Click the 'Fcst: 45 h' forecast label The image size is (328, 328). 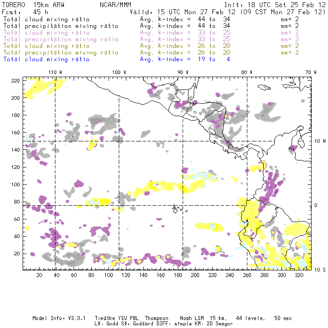(25, 12)
